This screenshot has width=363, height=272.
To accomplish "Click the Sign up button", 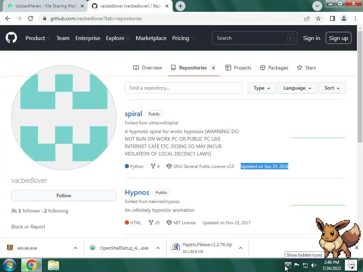I will (x=338, y=38).
